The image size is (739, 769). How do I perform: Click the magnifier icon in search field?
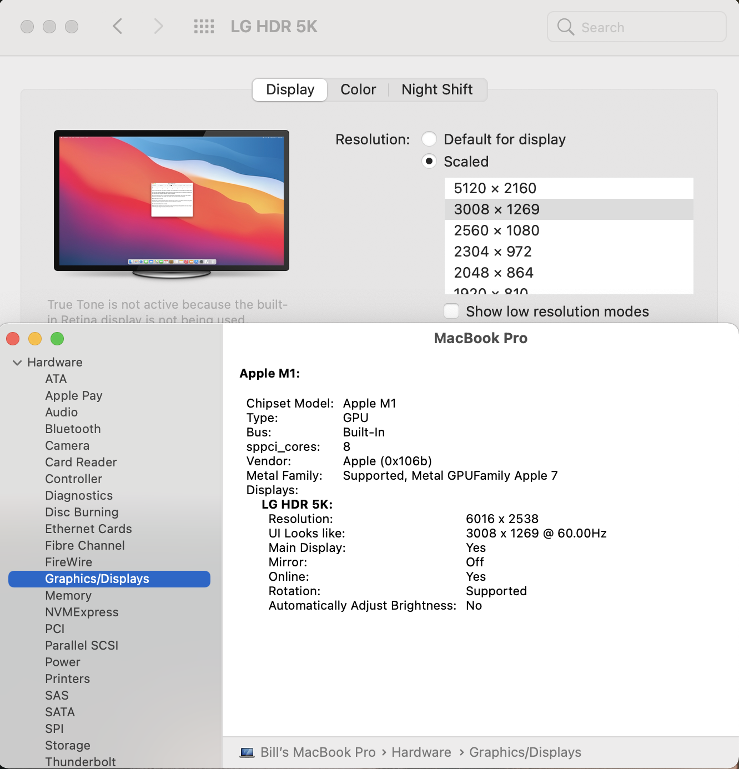(565, 27)
